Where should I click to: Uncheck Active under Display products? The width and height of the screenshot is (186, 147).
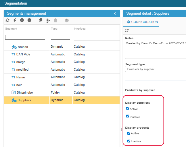[x=129, y=134]
